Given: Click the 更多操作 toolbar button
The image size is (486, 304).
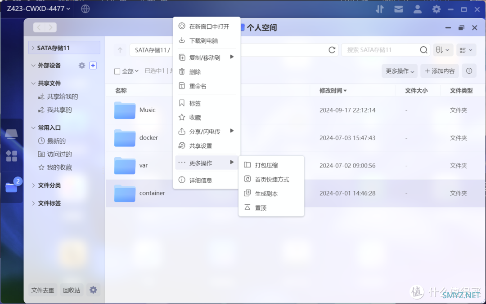Looking at the screenshot, I should click(400, 71).
